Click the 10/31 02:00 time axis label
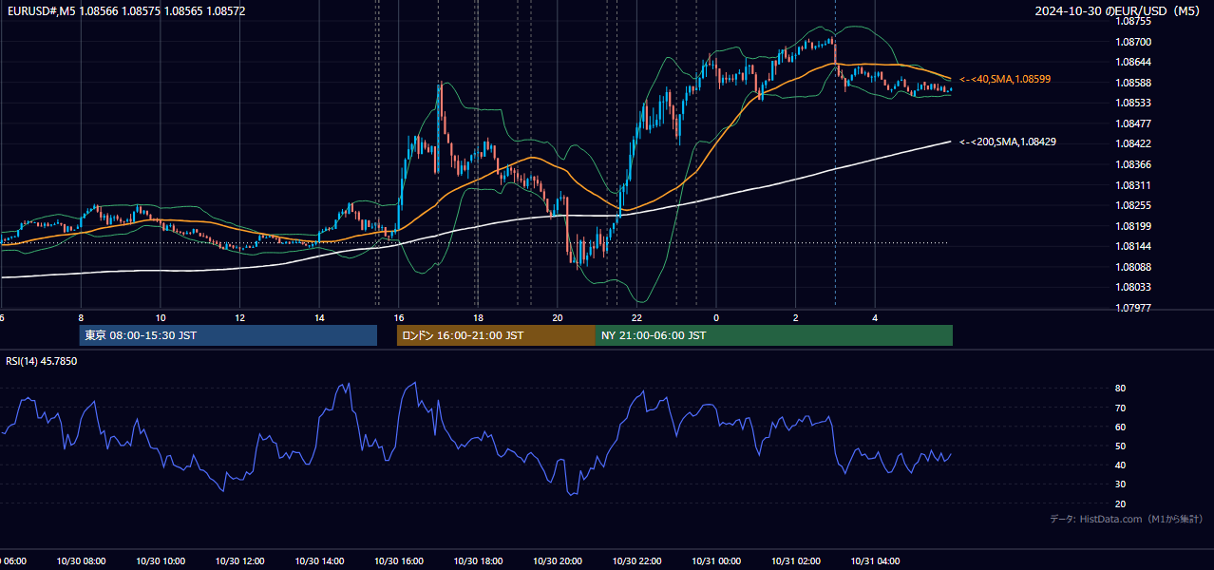 (x=795, y=561)
